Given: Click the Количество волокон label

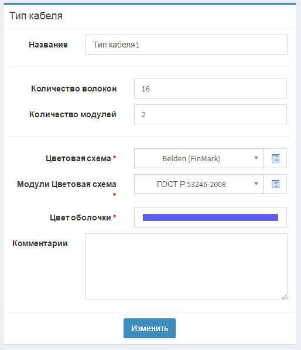Looking at the screenshot, I should [74, 89].
